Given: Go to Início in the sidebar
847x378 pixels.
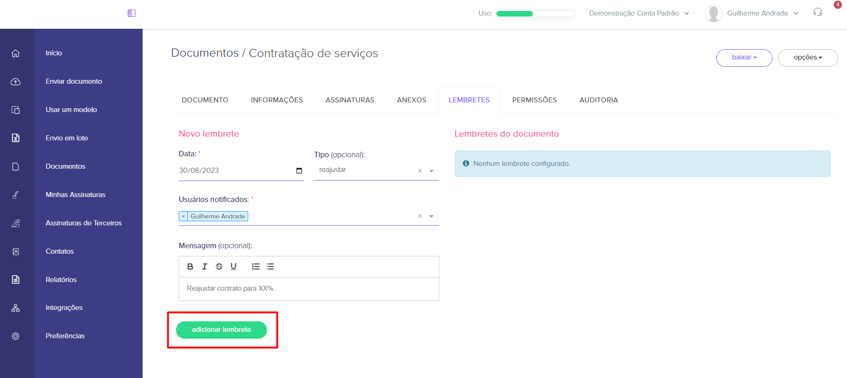Looking at the screenshot, I should (53, 53).
